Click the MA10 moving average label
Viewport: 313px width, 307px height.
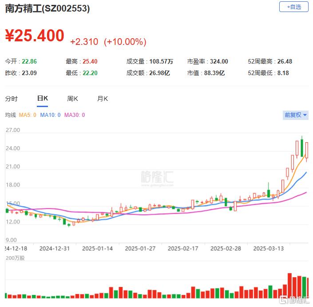[50, 115]
